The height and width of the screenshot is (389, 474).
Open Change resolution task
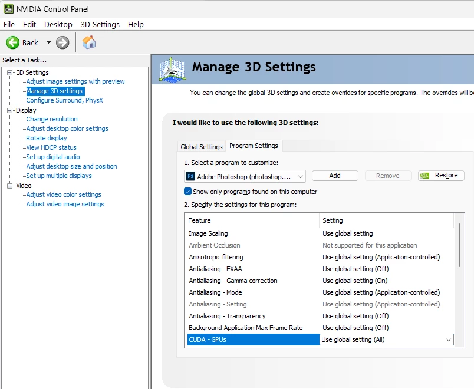click(52, 119)
